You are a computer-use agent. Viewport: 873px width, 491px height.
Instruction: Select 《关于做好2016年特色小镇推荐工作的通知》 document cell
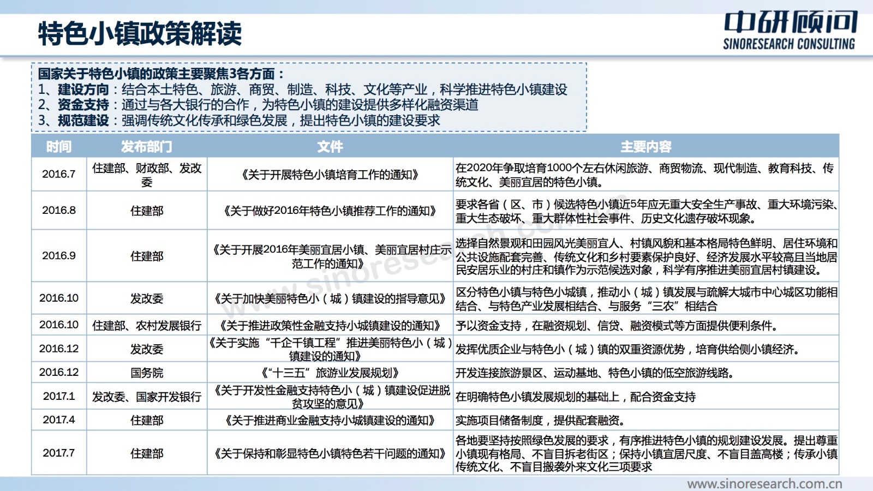(x=330, y=211)
